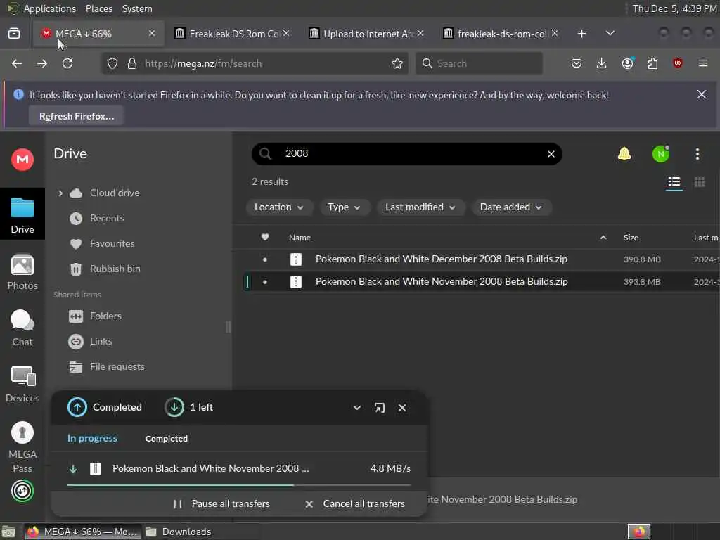Switch to list view

point(674,182)
